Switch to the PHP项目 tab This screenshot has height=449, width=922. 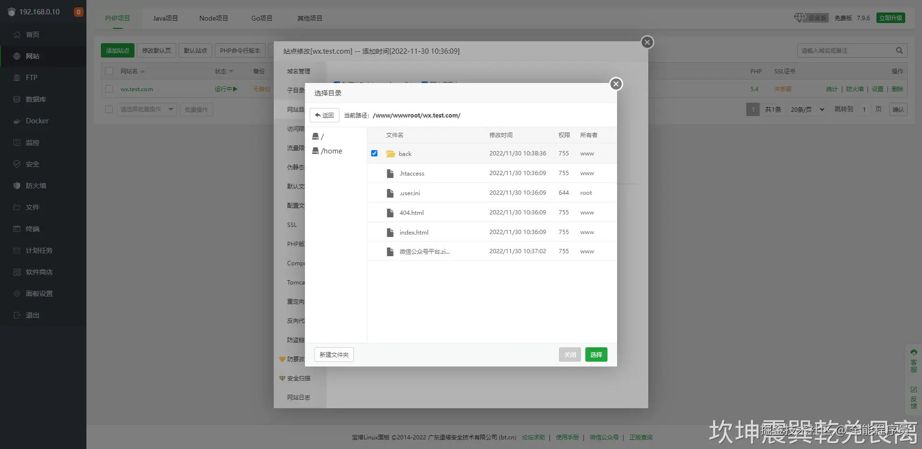(118, 18)
